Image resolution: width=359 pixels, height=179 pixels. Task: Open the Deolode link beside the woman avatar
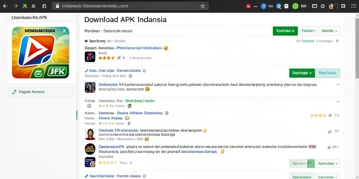coord(118,130)
